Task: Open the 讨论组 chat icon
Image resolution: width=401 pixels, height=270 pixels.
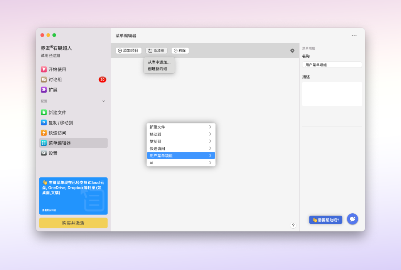Action: [x=44, y=79]
